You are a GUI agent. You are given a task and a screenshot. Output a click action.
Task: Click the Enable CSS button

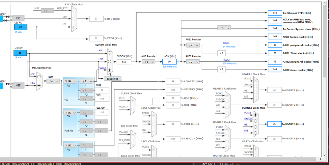point(113,78)
